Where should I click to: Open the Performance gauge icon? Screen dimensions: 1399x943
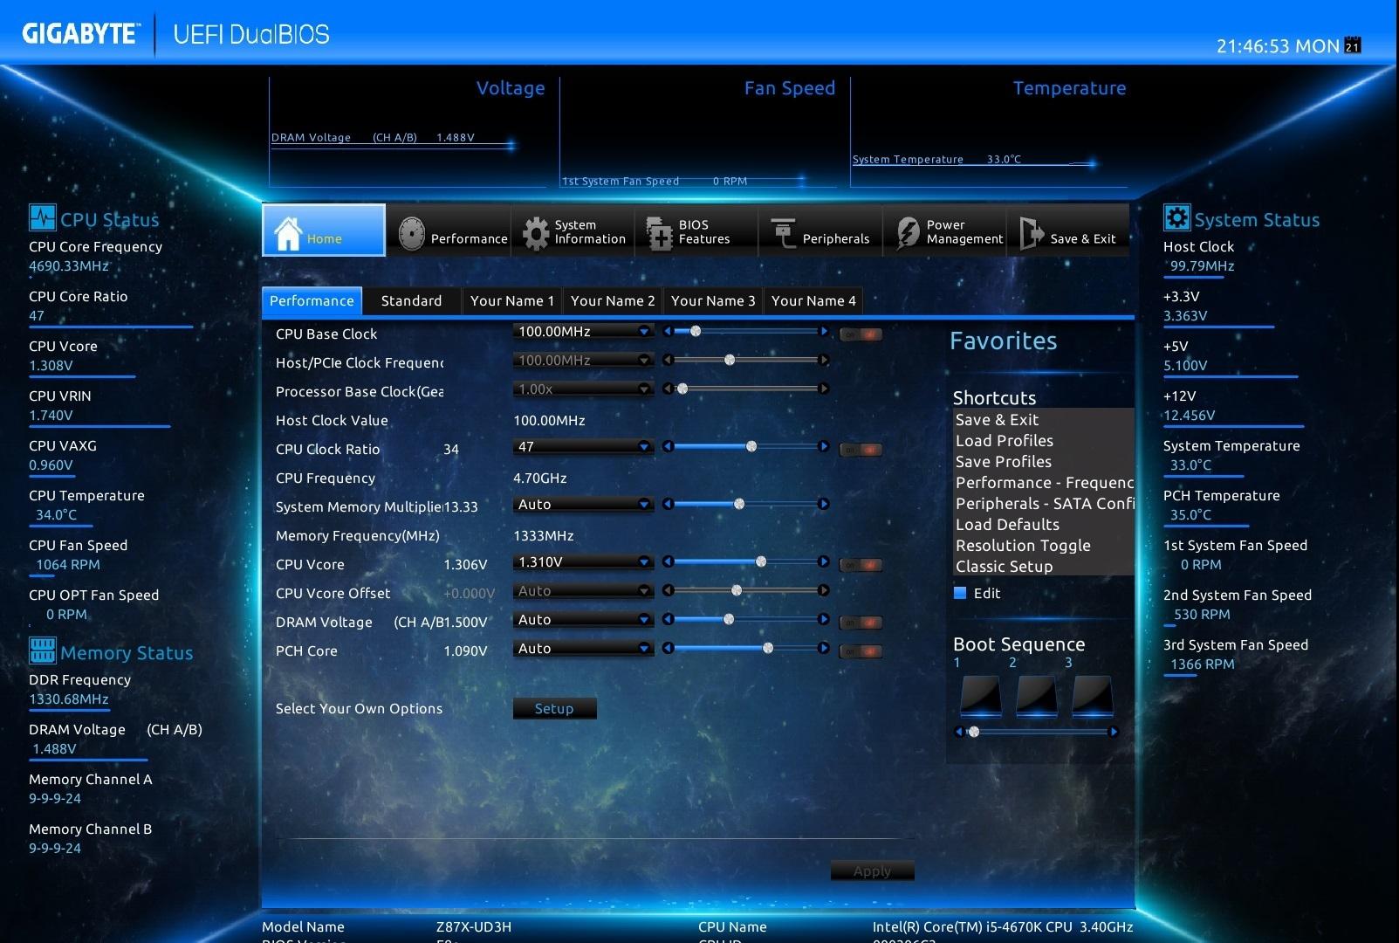(411, 234)
